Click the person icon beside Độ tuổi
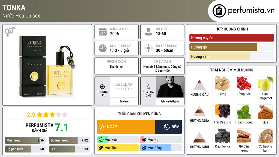The image size is (279, 157). pyautogui.click(x=148, y=32)
